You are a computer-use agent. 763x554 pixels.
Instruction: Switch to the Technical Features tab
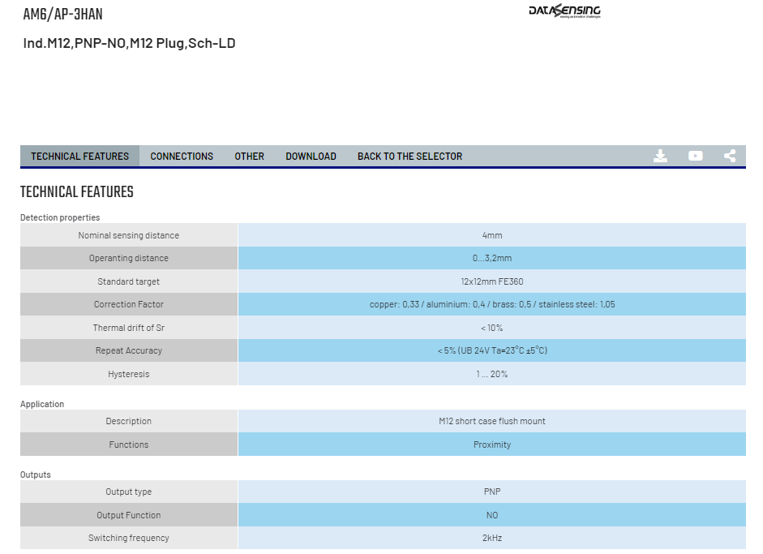[x=79, y=157]
